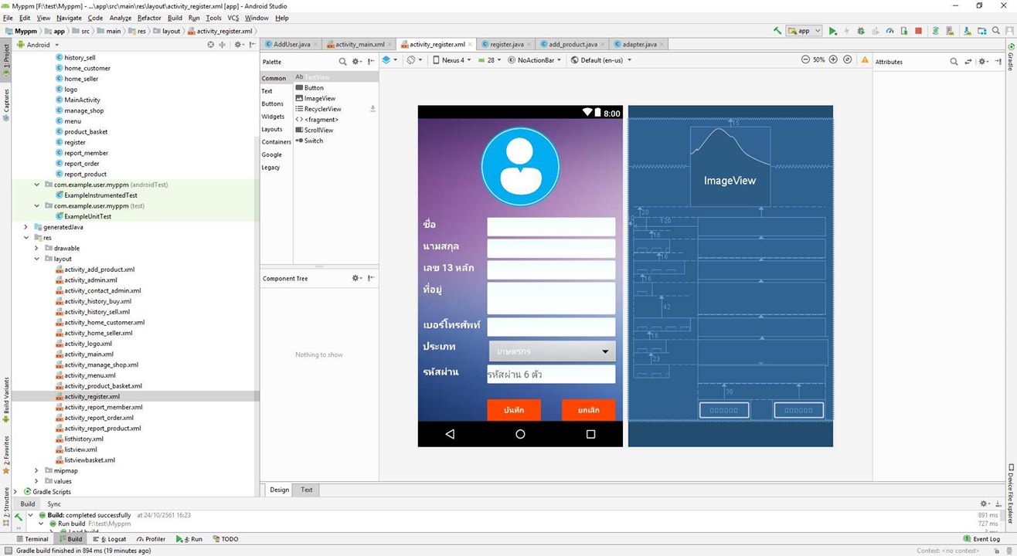
Task: Switch to the Text tab below the designer
Action: 307,490
